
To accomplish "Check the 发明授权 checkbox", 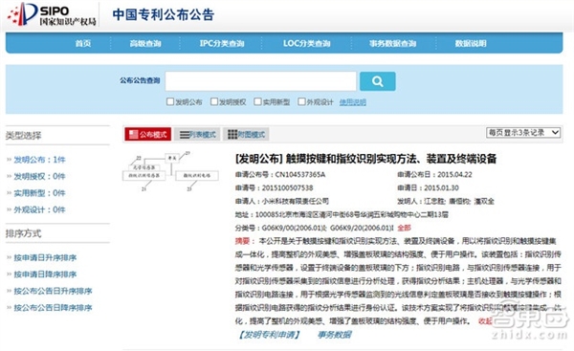I will [x=214, y=101].
